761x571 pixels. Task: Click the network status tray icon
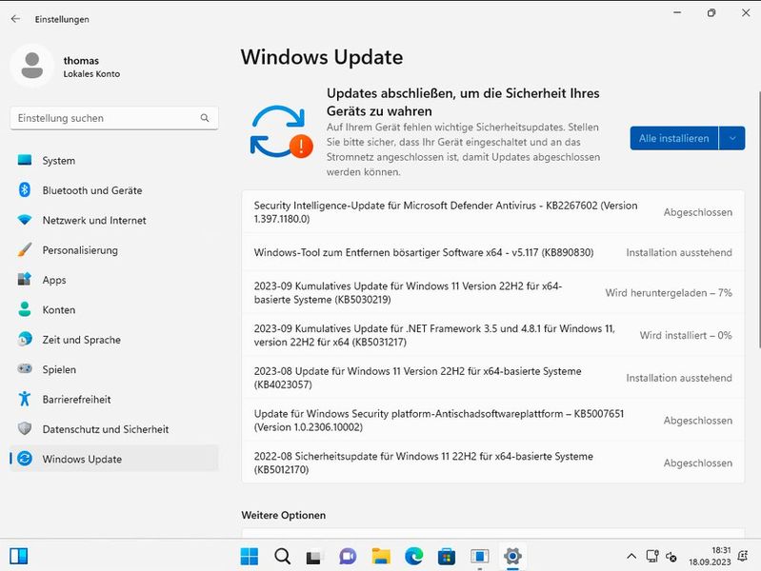(651, 556)
